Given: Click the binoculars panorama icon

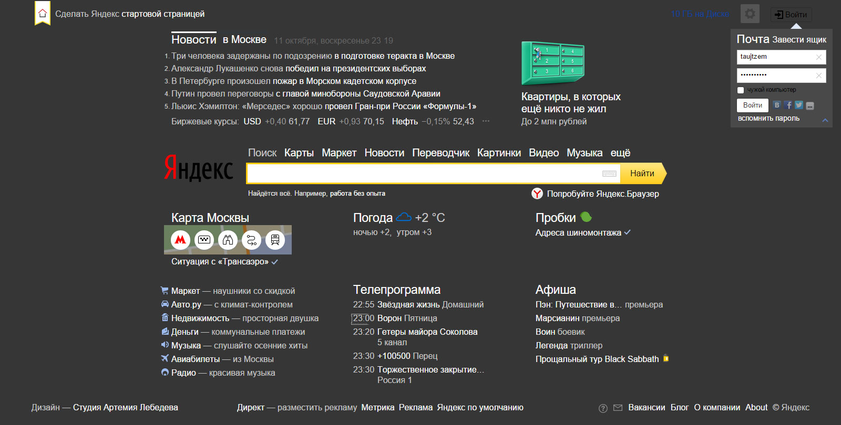Looking at the screenshot, I should 228,240.
